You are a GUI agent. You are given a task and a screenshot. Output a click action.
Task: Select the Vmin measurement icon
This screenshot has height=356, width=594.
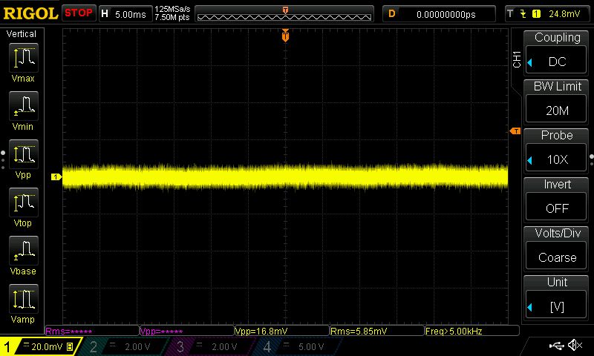[x=24, y=106]
